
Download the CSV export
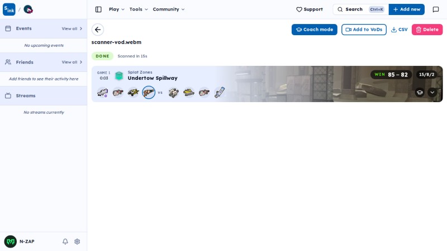[x=399, y=30]
